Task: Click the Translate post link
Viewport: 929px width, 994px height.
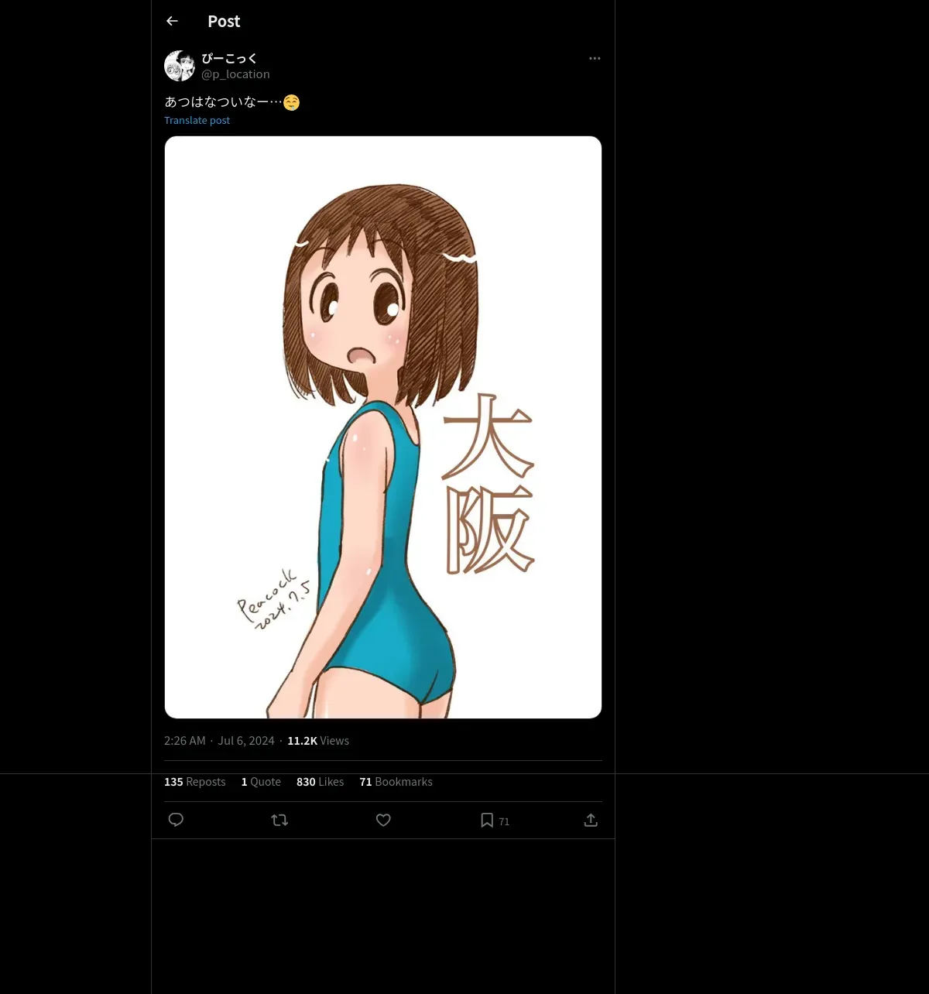Action: click(197, 121)
